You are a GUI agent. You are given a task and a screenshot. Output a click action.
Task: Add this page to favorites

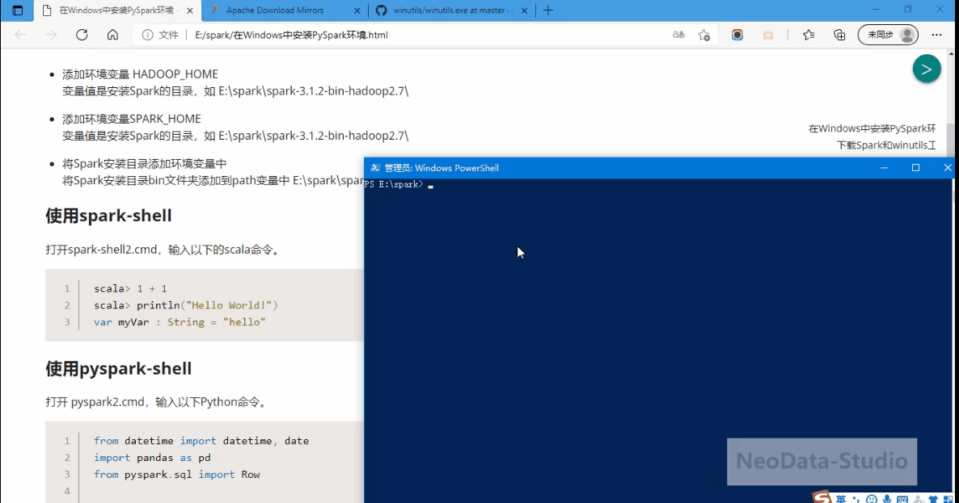[704, 35]
